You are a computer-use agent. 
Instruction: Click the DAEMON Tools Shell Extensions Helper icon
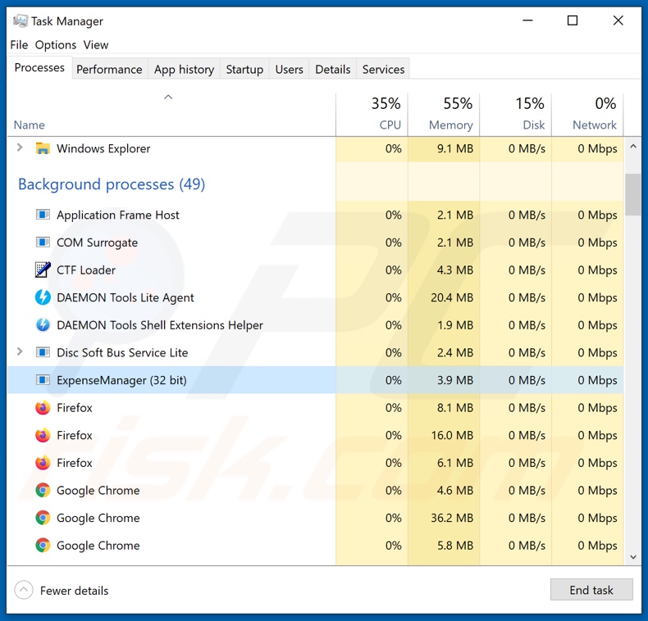tap(43, 325)
